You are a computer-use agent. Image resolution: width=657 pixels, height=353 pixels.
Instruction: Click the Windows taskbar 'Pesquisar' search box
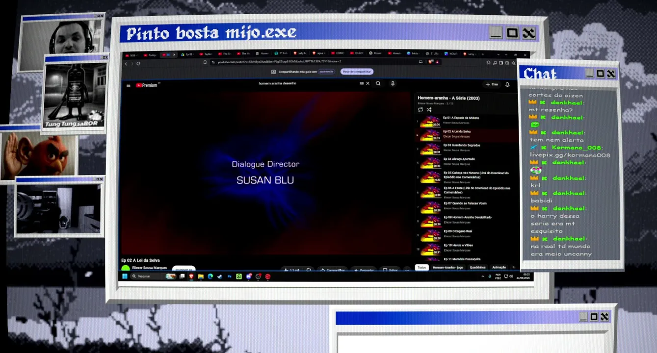click(x=153, y=277)
